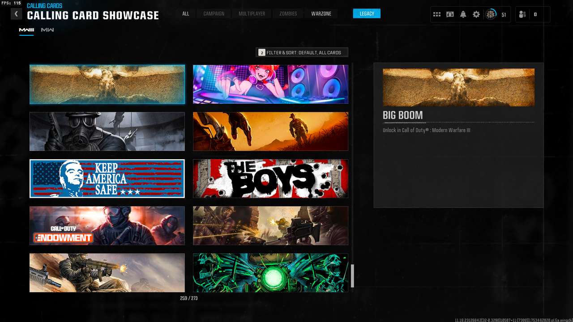
Task: Select the All category tab
Action: point(186,13)
